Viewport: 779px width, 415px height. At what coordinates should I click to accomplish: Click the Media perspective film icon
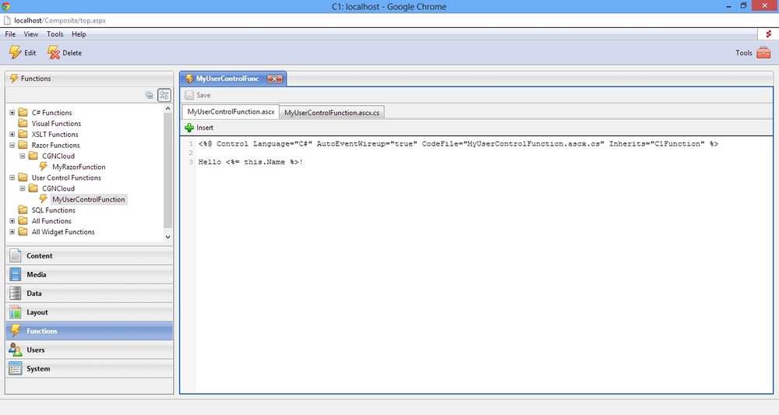tap(16, 275)
